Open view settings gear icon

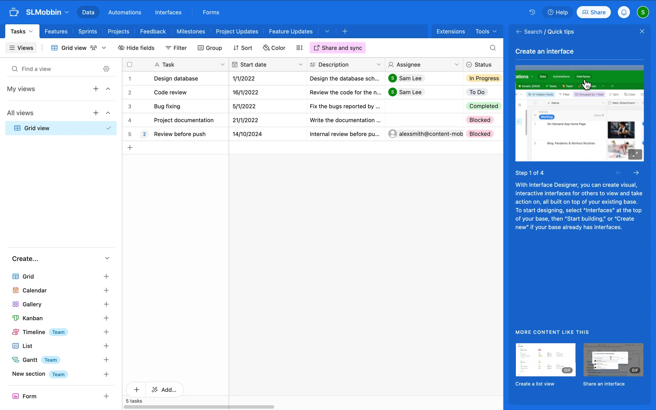[x=106, y=69]
